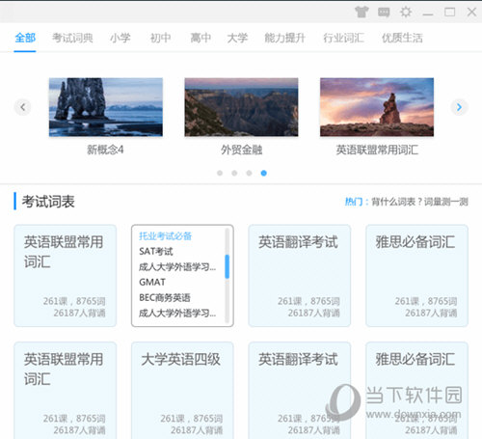Open first-row 英语翻译考试 card
This screenshot has width=482, height=439.
click(x=299, y=276)
